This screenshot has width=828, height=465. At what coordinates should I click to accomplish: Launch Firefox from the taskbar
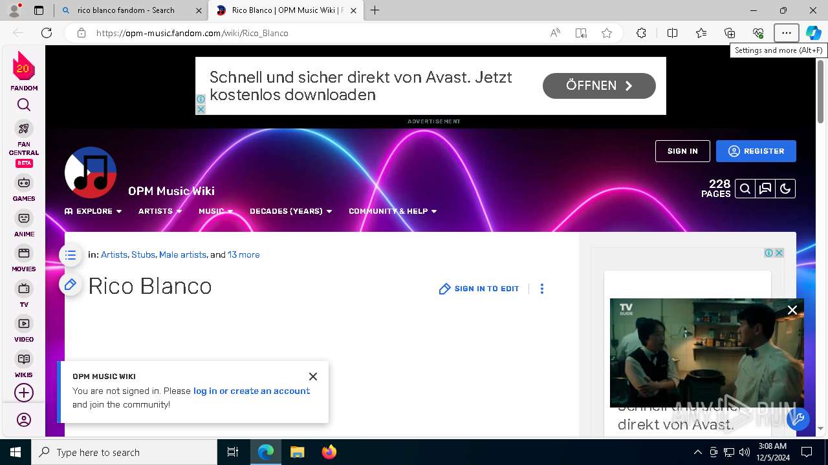[329, 452]
